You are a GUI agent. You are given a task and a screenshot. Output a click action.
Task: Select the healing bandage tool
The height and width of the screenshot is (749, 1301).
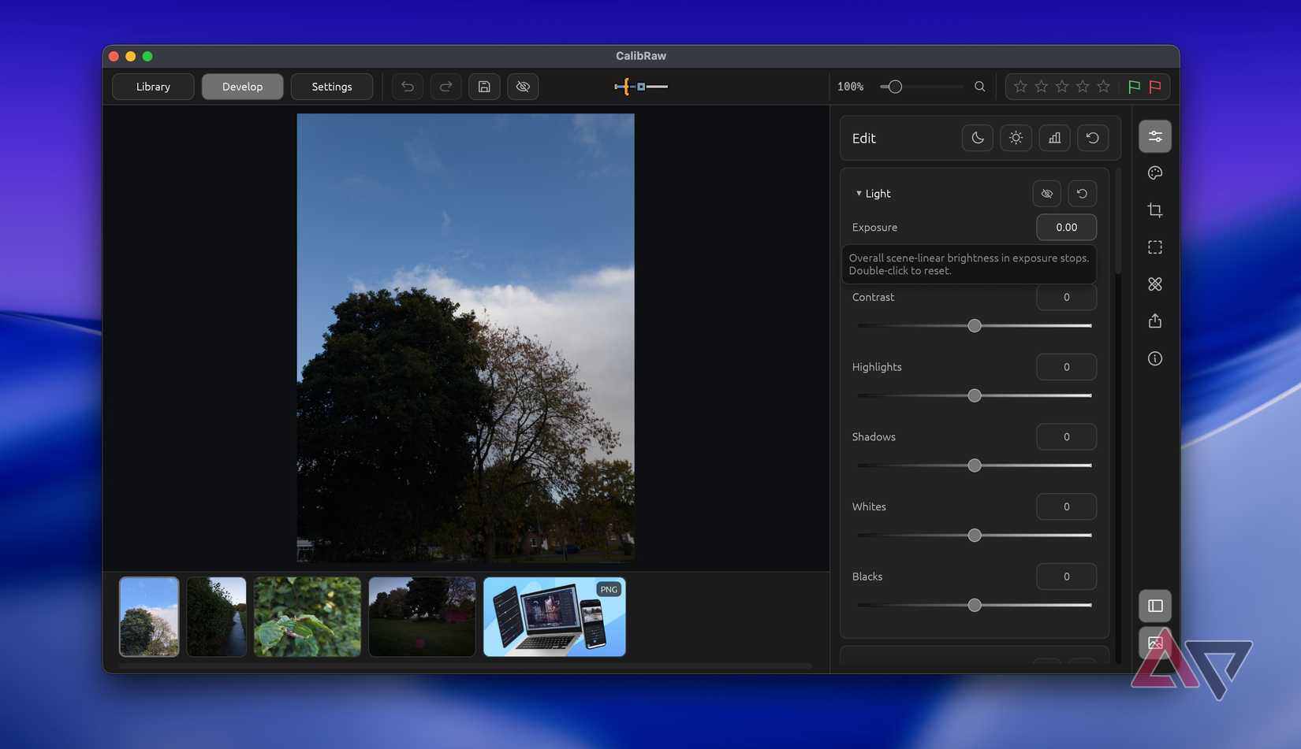(1155, 284)
